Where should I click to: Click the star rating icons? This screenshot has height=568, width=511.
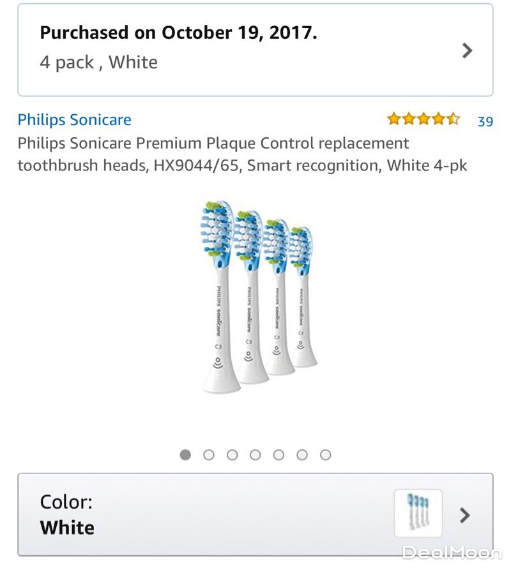tap(423, 119)
